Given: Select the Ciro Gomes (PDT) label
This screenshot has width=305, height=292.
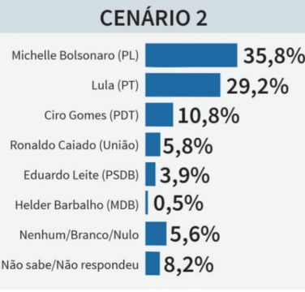Looking at the screenshot, I should pyautogui.click(x=92, y=115).
